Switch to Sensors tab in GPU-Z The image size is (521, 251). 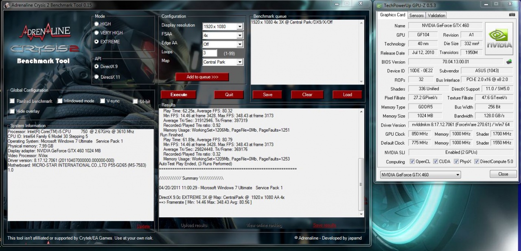click(x=416, y=15)
